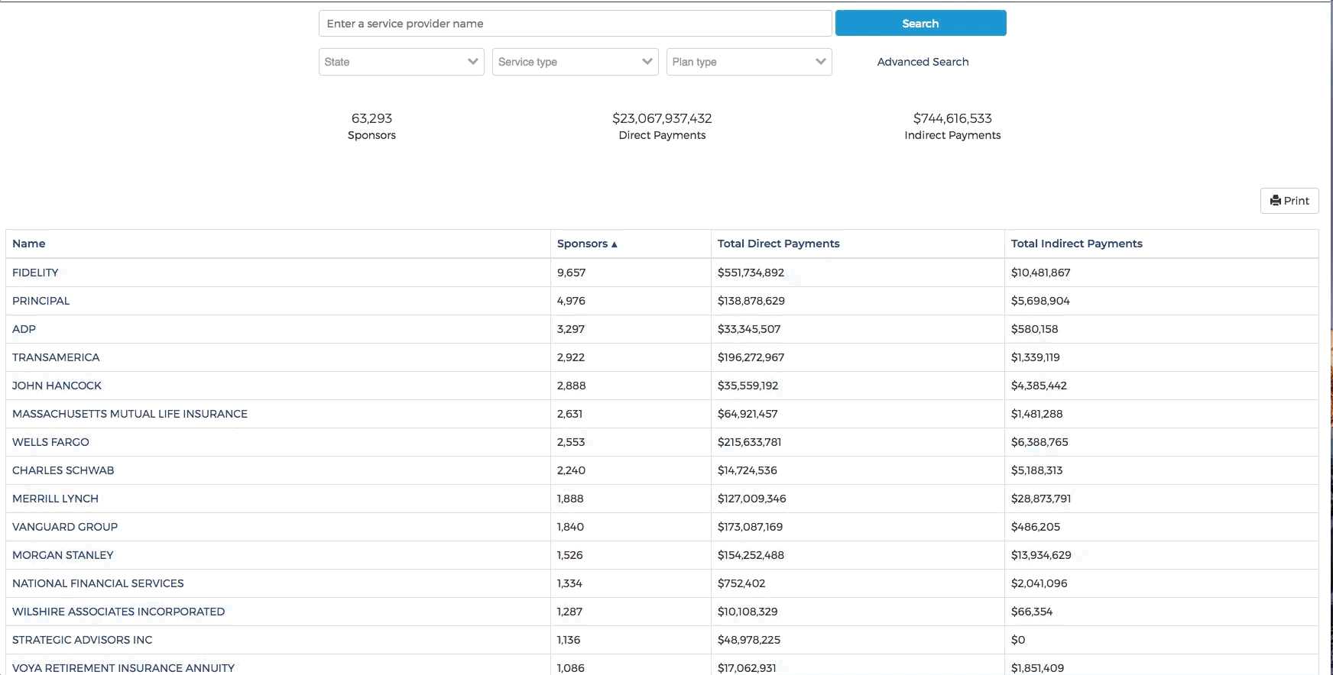Select Transamerica's indirect payments $1,339,119
The image size is (1333, 675).
pyautogui.click(x=1036, y=357)
